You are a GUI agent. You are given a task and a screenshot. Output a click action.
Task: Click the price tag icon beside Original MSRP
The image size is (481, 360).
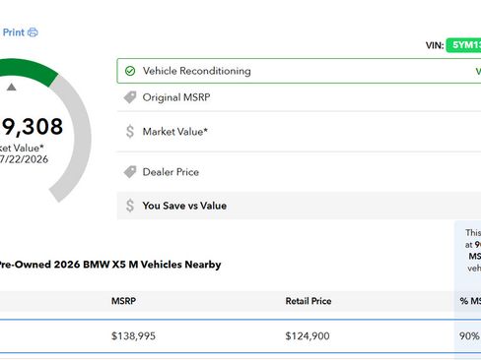pos(130,97)
